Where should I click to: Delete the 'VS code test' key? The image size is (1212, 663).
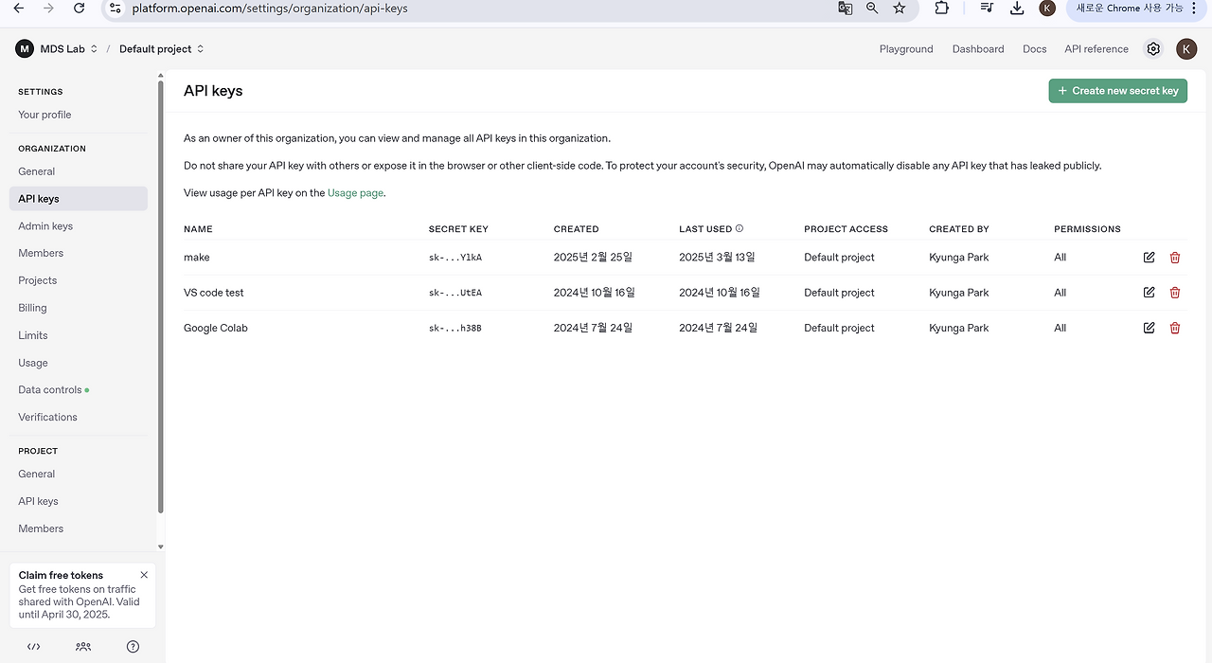1175,293
